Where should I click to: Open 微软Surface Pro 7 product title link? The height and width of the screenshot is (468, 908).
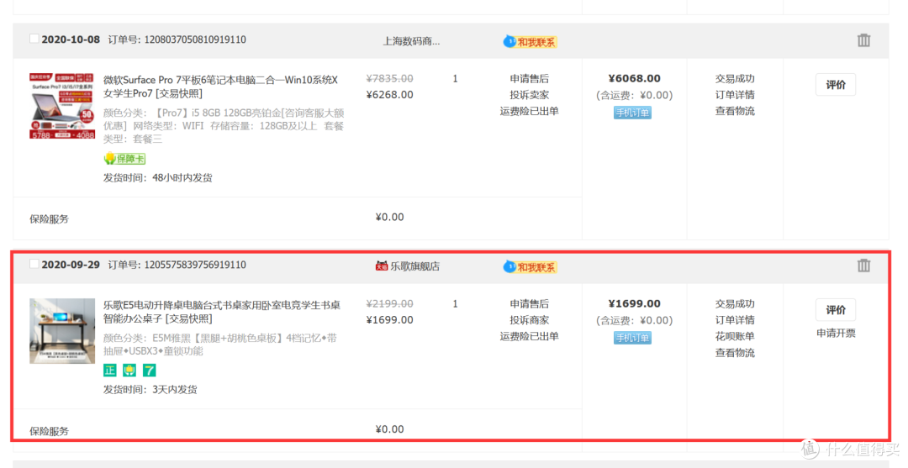220,87
